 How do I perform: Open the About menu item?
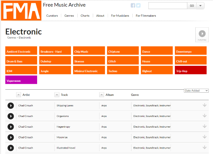(x=100, y=16)
